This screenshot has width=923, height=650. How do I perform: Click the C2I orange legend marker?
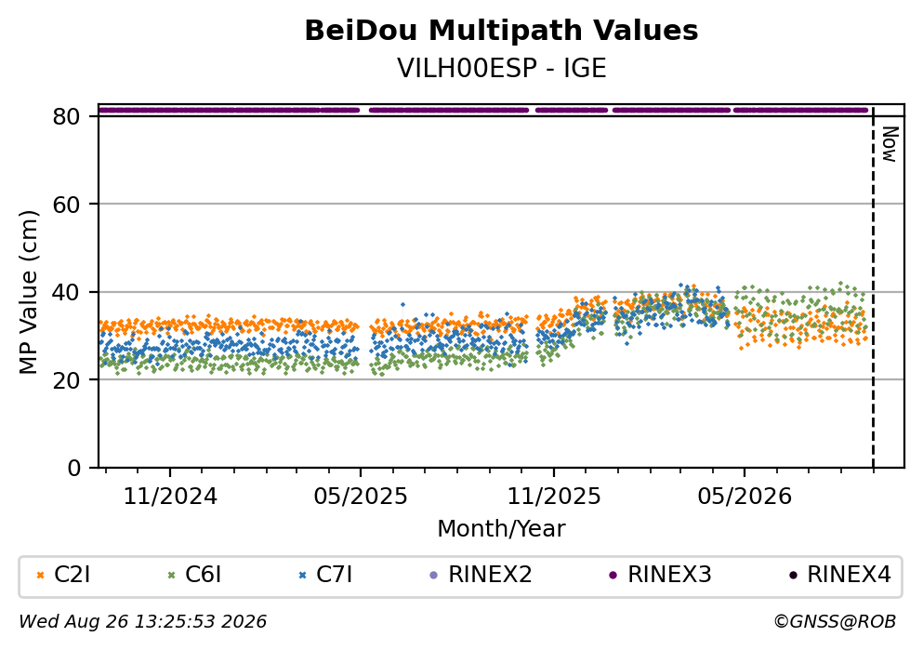[x=40, y=576]
